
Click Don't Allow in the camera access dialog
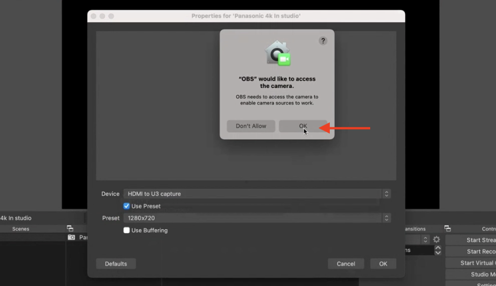point(251,126)
